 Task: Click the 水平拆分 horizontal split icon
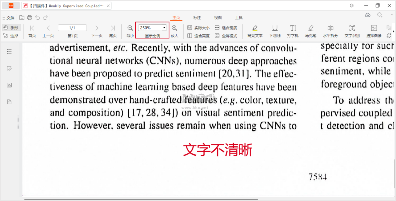click(x=330, y=31)
